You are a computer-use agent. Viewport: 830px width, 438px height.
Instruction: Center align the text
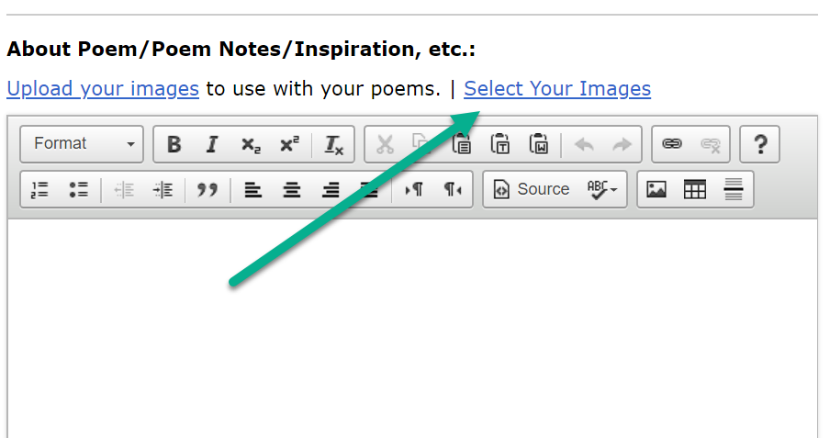point(291,189)
